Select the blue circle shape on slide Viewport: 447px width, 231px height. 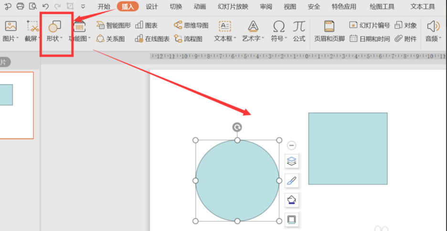coord(237,181)
